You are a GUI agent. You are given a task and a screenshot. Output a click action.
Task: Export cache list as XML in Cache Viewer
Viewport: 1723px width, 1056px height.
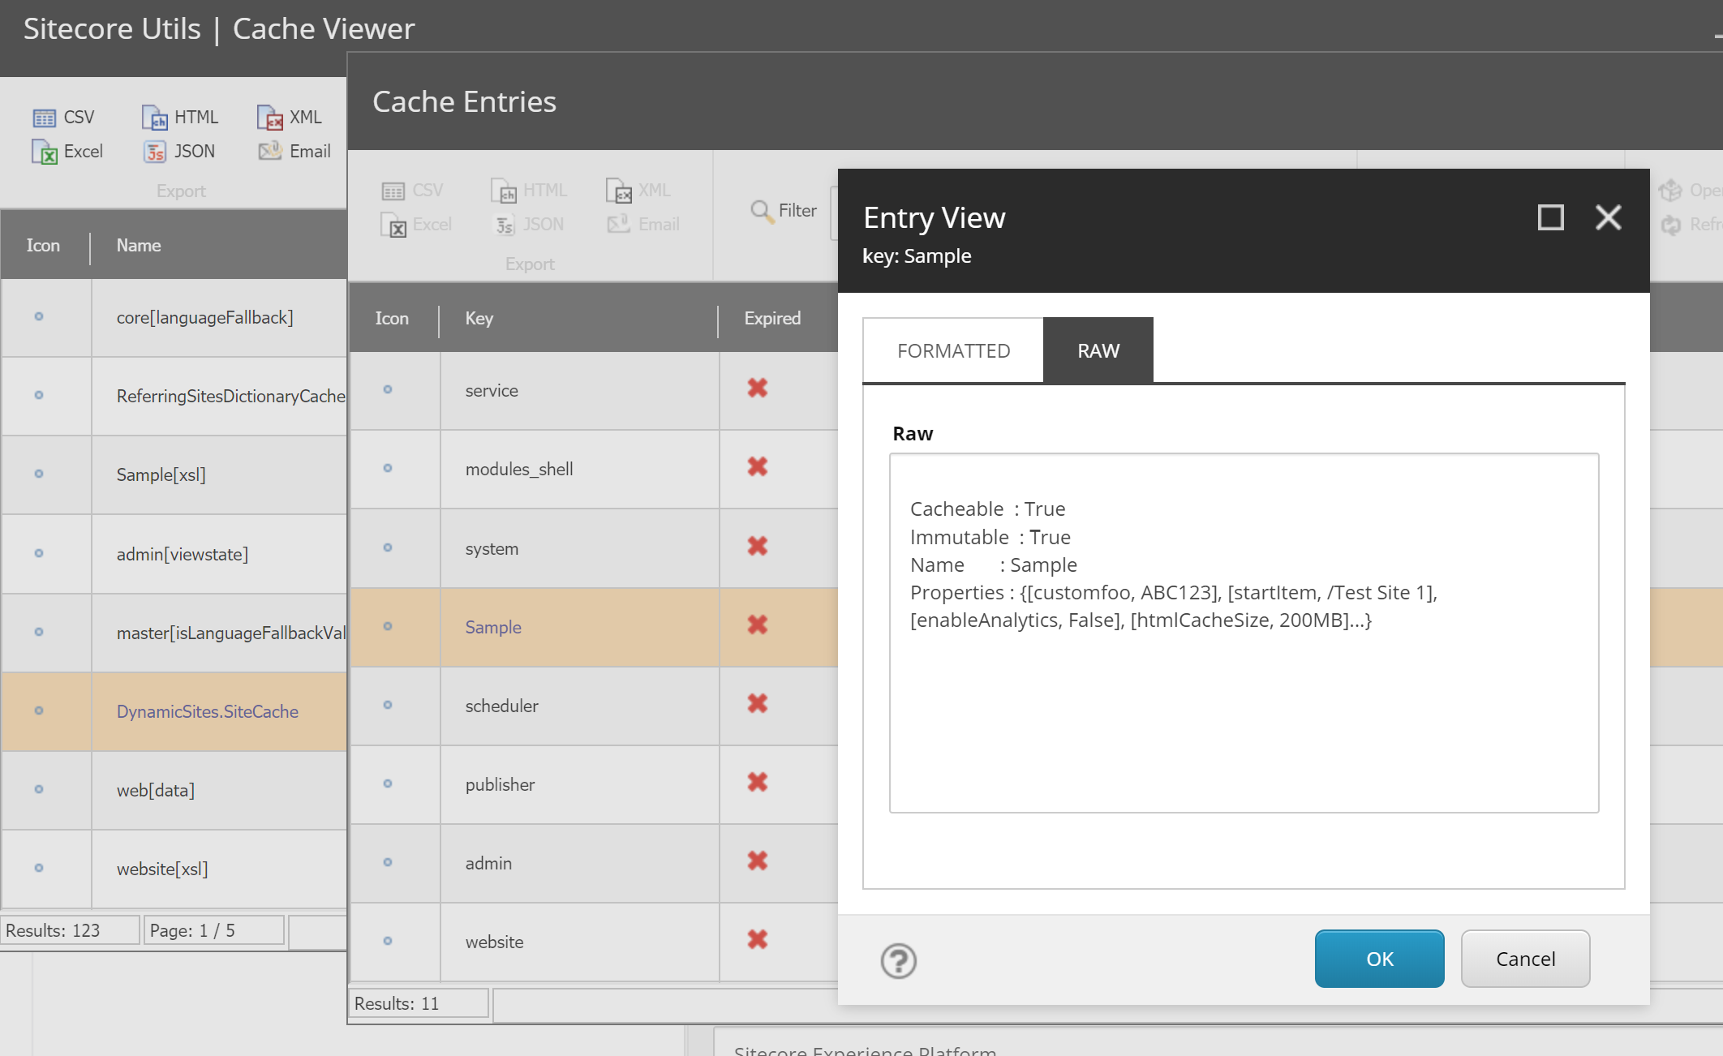pos(290,117)
